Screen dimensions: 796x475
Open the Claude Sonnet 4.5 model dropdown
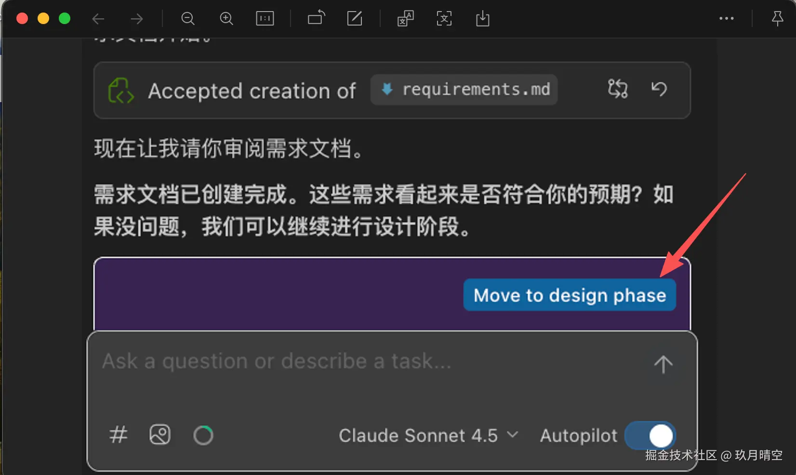pyautogui.click(x=428, y=435)
